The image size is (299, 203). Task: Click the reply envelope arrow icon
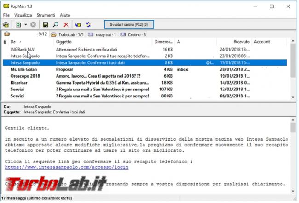[x=78, y=25]
